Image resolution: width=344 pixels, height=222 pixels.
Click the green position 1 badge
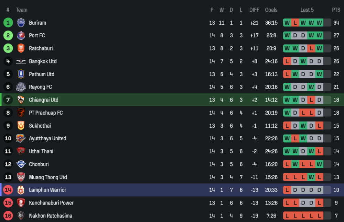click(8, 23)
